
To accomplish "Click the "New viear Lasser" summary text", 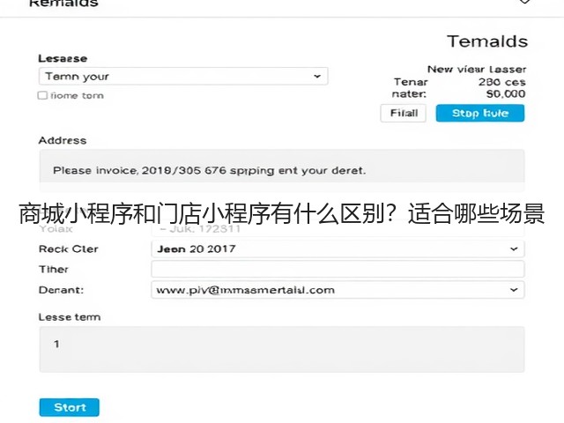I will [477, 69].
